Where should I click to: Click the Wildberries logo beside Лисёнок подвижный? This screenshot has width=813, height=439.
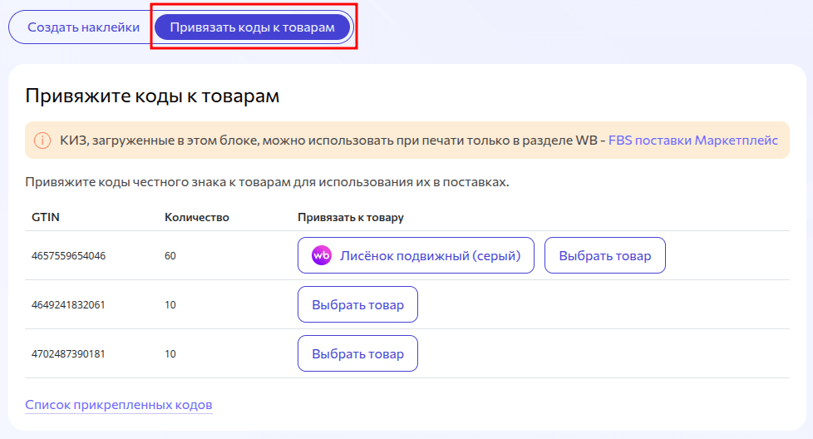point(322,256)
